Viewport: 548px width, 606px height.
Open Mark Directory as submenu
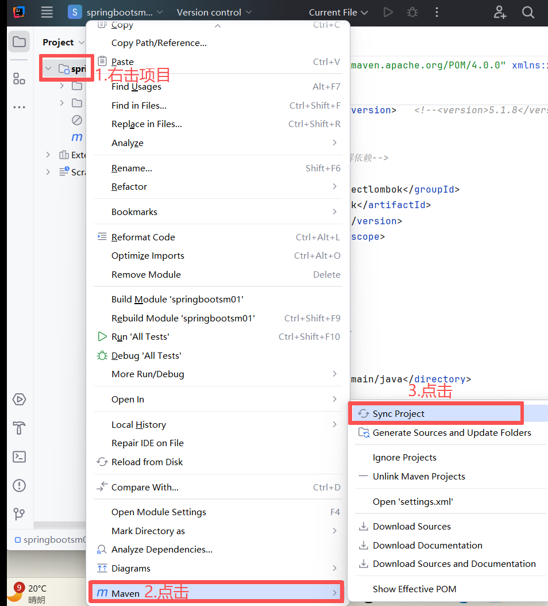click(218, 531)
